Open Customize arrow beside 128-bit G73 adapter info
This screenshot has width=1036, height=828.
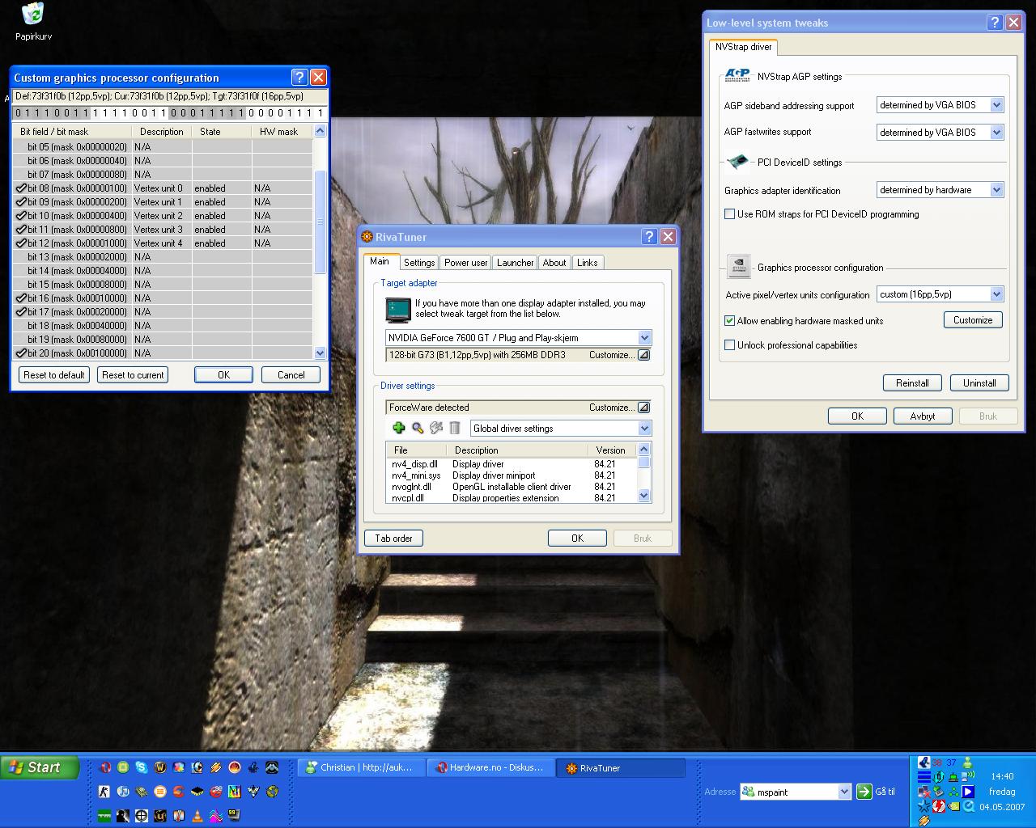[x=643, y=355]
